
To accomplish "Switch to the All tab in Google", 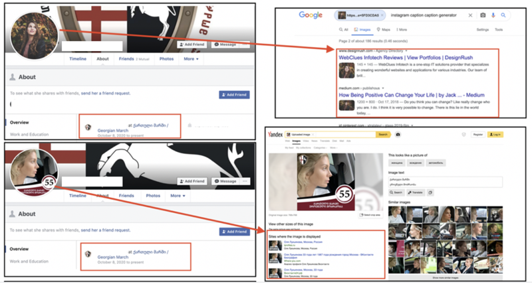I will pyautogui.click(x=344, y=30).
